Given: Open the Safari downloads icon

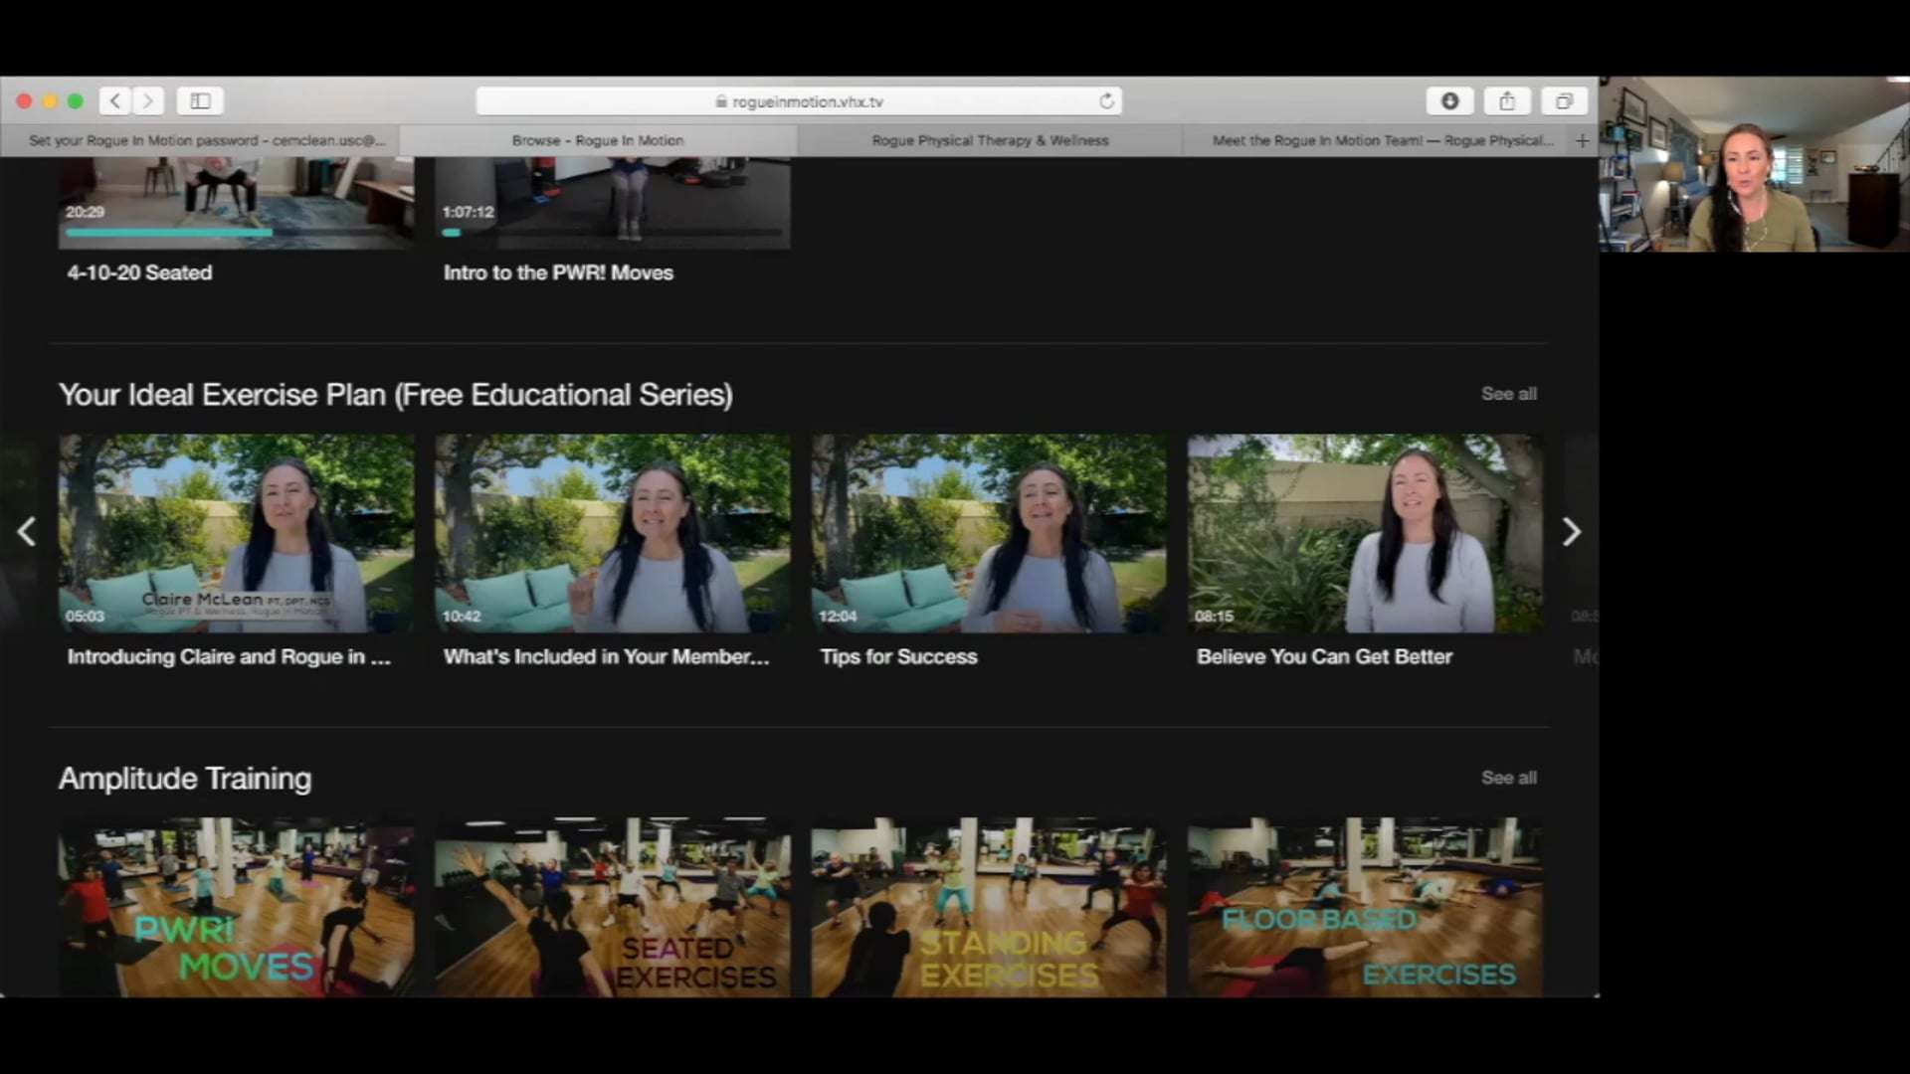Looking at the screenshot, I should click(x=1449, y=100).
